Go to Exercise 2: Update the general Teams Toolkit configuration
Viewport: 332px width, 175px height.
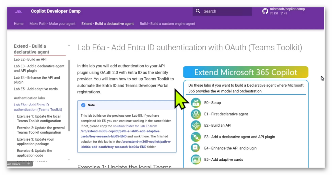tap(41, 130)
